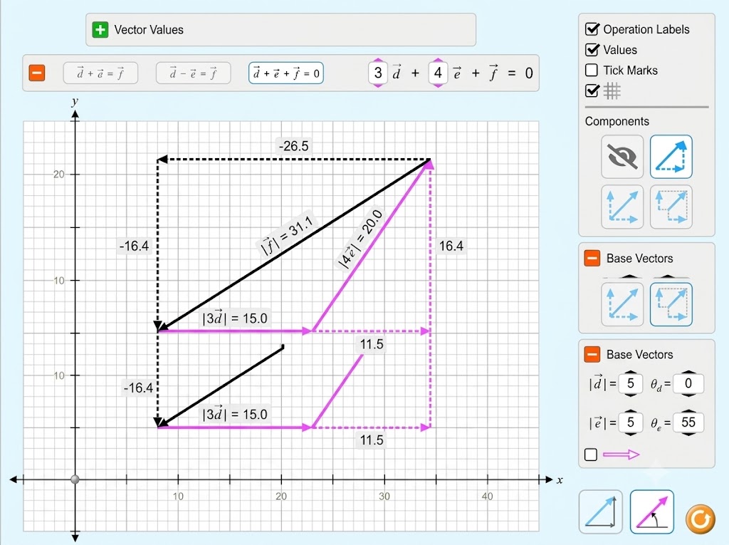Collapse the upper Base Vectors panel
729x545 pixels.
[592, 259]
